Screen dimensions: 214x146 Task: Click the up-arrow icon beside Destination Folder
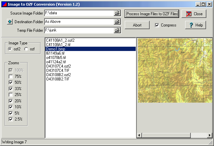tap(10, 22)
